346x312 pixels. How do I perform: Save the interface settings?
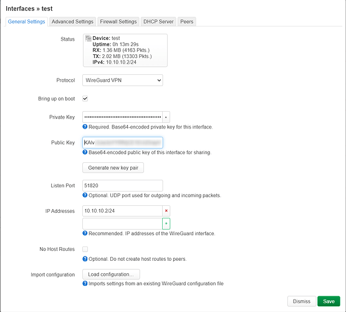click(329, 301)
